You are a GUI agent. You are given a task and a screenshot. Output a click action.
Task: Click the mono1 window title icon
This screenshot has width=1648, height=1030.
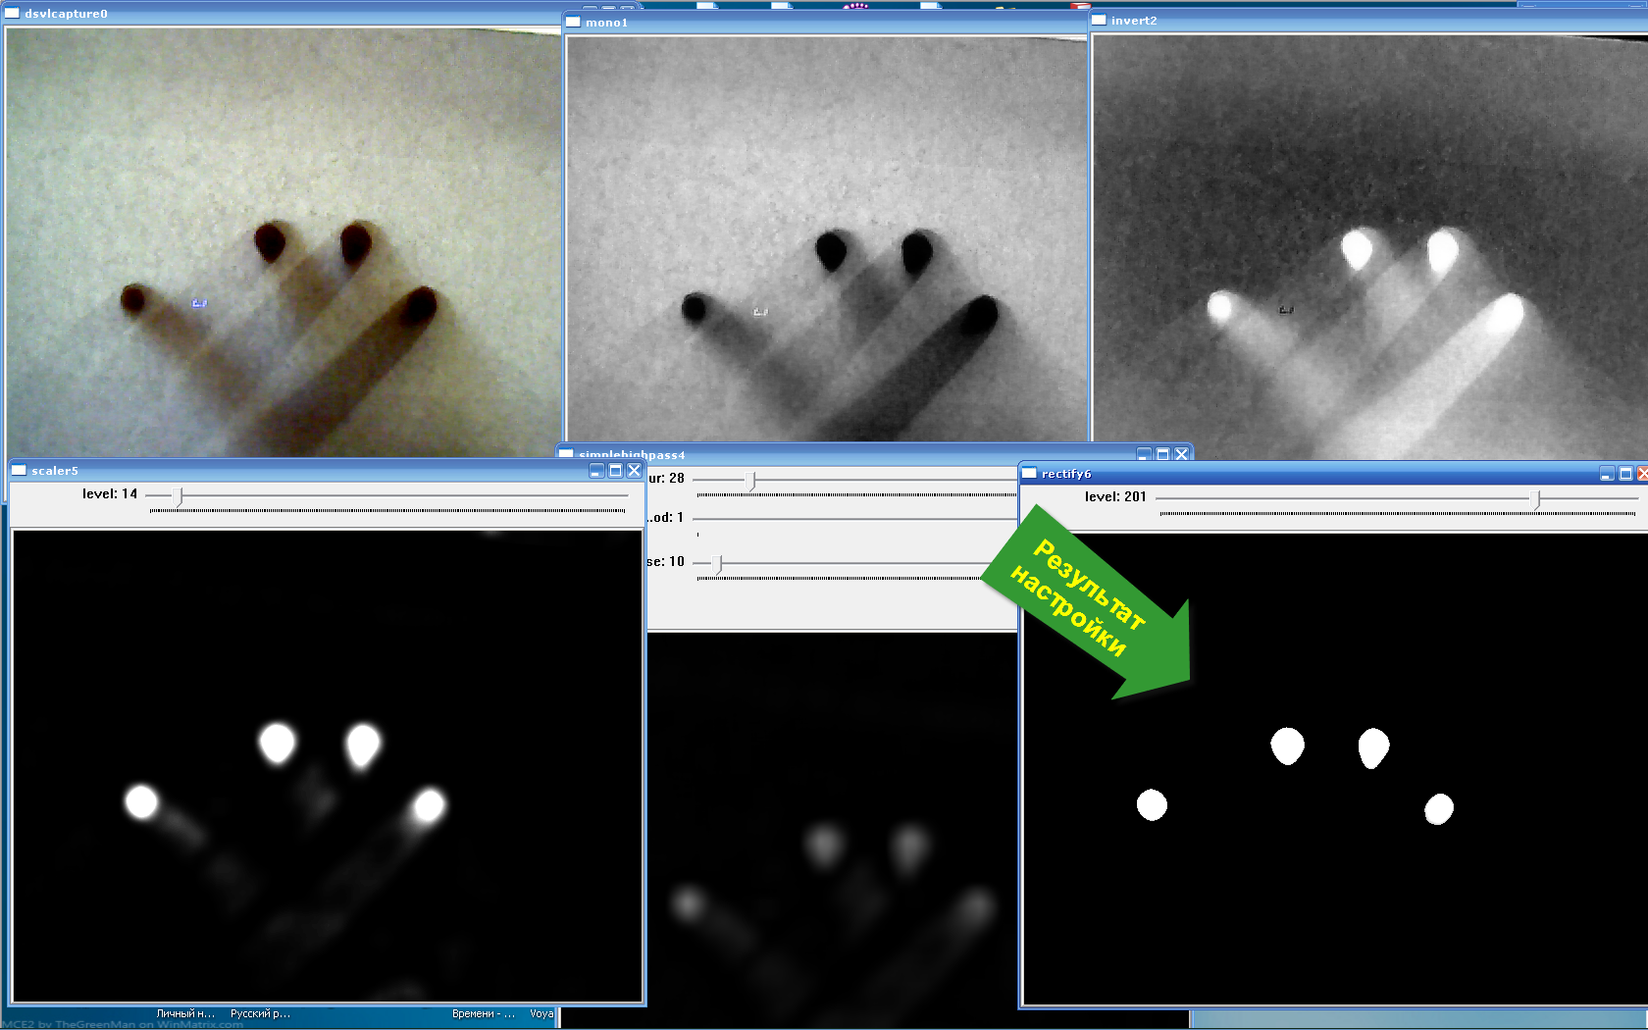[x=574, y=22]
